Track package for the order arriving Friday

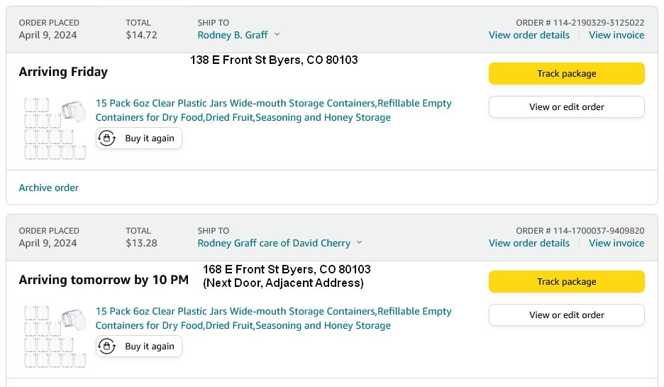(x=566, y=73)
